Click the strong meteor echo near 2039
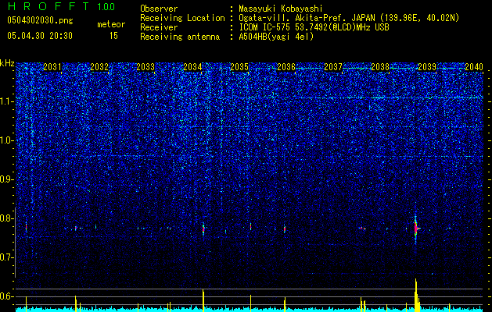 (416, 228)
